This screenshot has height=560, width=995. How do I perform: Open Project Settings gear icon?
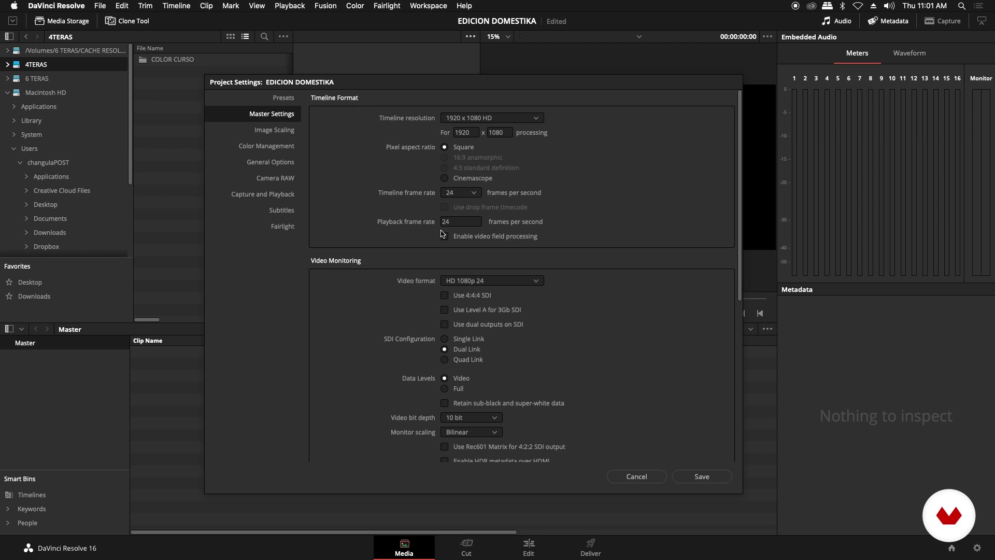[x=977, y=548]
